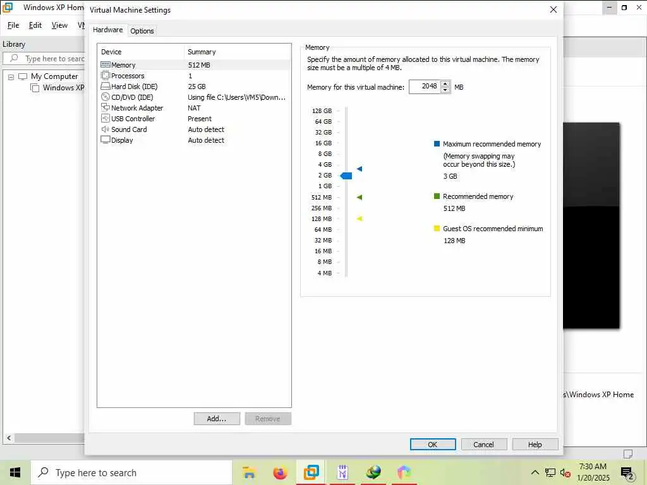The width and height of the screenshot is (647, 485).
Task: Click OK to apply settings
Action: point(432,444)
